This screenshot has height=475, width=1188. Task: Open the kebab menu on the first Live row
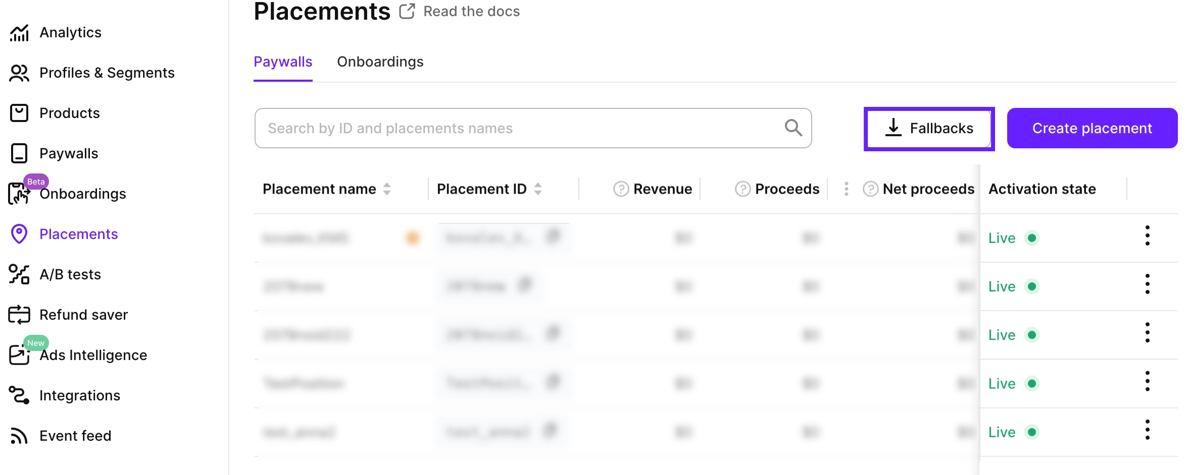point(1148,235)
